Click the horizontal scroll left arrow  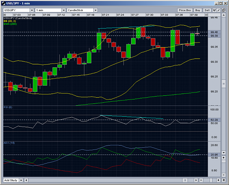(26, 180)
